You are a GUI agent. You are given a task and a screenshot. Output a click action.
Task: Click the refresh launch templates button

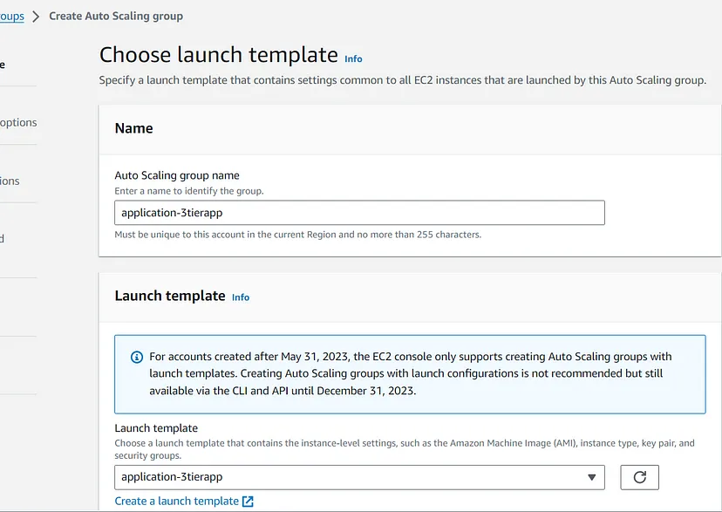click(639, 477)
